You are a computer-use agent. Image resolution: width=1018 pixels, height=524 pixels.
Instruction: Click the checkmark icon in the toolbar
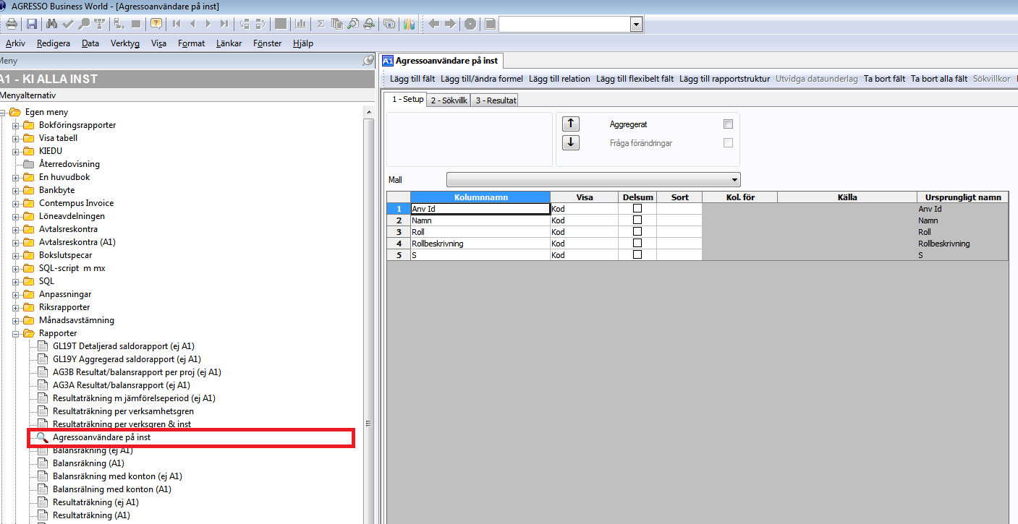[68, 24]
